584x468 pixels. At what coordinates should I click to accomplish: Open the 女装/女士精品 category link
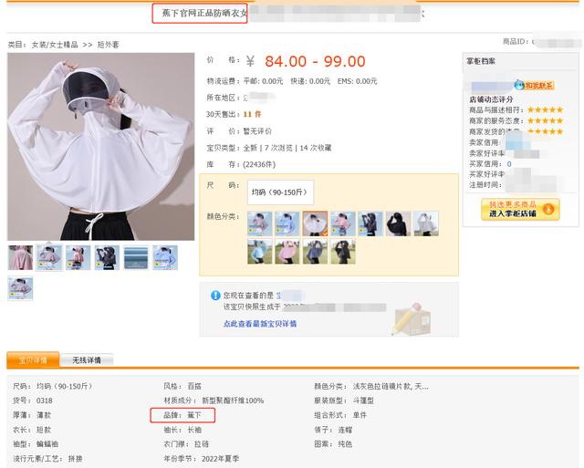[x=55, y=45]
